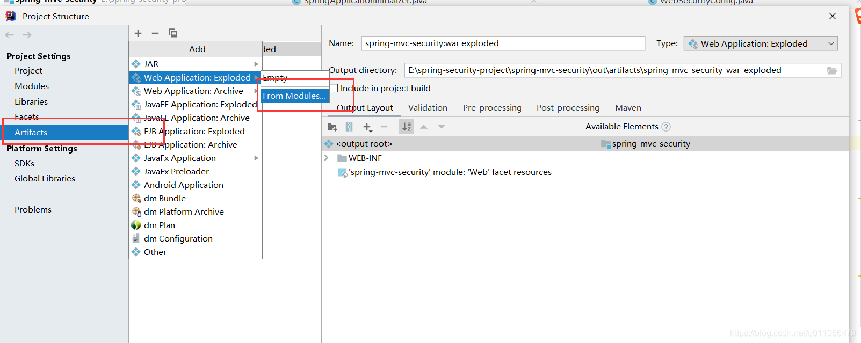The width and height of the screenshot is (861, 343).
Task: Select 'spring-mvc-security' module Web facet resources row
Action: pyautogui.click(x=453, y=172)
